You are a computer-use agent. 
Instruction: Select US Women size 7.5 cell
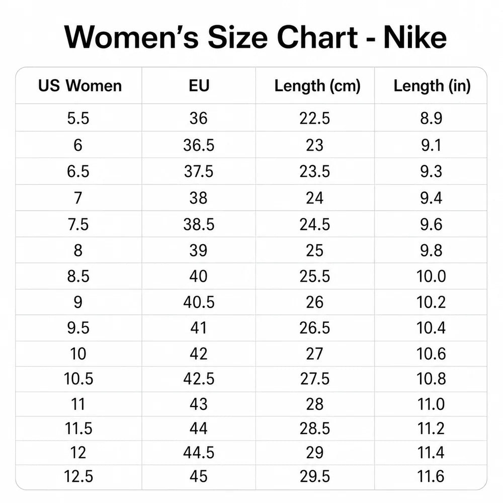tap(78, 224)
